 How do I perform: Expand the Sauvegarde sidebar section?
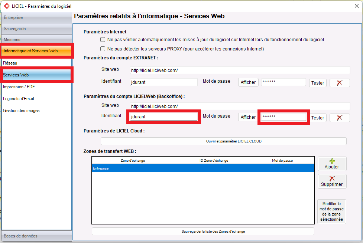[36, 29]
